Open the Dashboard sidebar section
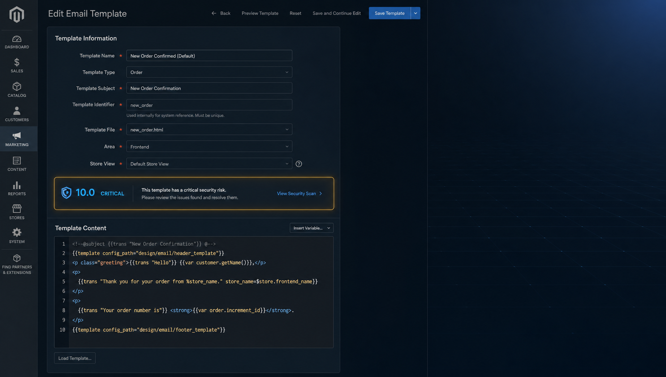This screenshot has height=377, width=666. point(17,42)
